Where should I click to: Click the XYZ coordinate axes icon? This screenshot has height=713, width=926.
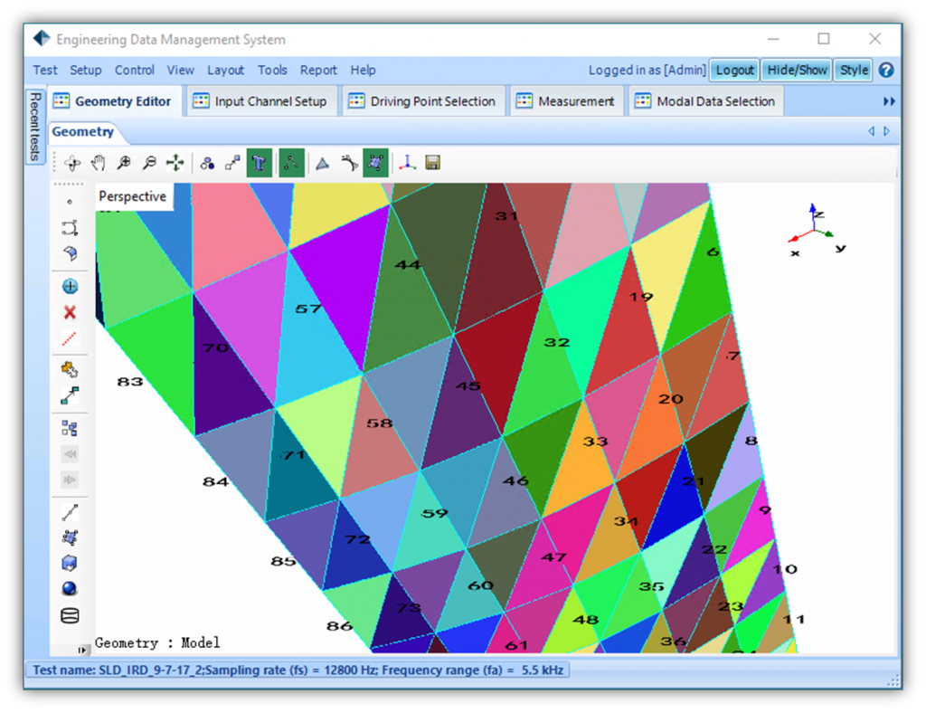coord(408,163)
